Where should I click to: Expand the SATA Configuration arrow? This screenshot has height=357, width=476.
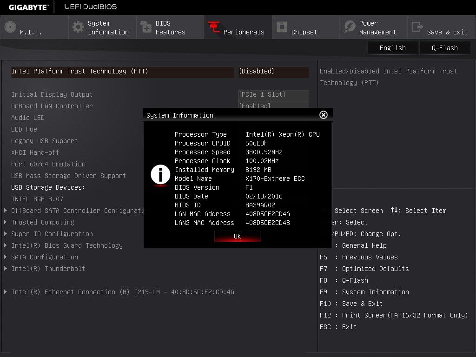coord(5,257)
